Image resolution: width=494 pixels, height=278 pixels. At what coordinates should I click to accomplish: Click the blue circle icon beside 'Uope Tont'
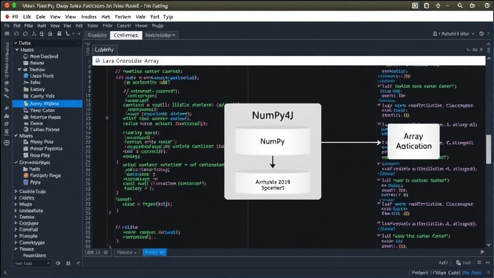coord(26,76)
